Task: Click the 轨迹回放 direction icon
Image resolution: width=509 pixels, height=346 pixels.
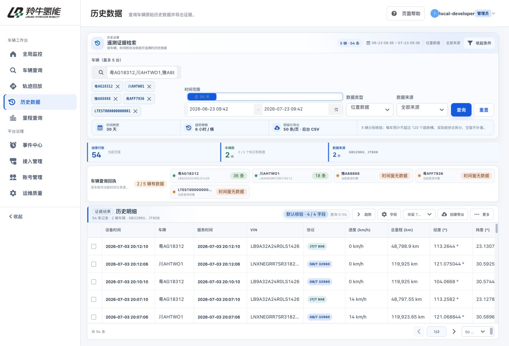Action: (x=13, y=86)
